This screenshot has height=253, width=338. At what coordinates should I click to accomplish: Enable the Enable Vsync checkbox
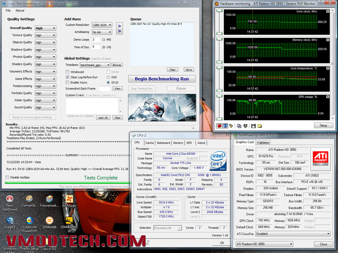pos(67,82)
